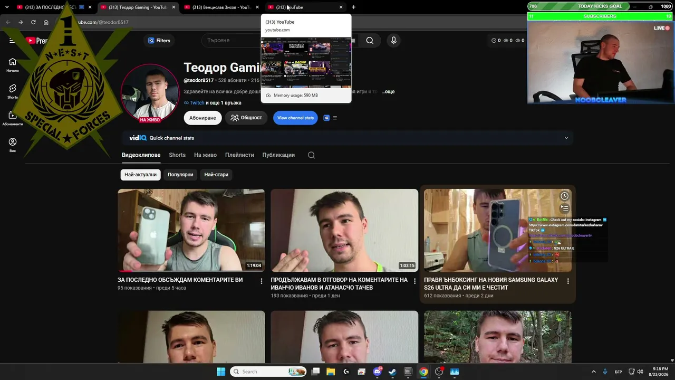Open options for ЗА ПОСЛЕДНО ОБСЪЖДАМ video
Viewport: 675px width, 380px height.
click(262, 281)
